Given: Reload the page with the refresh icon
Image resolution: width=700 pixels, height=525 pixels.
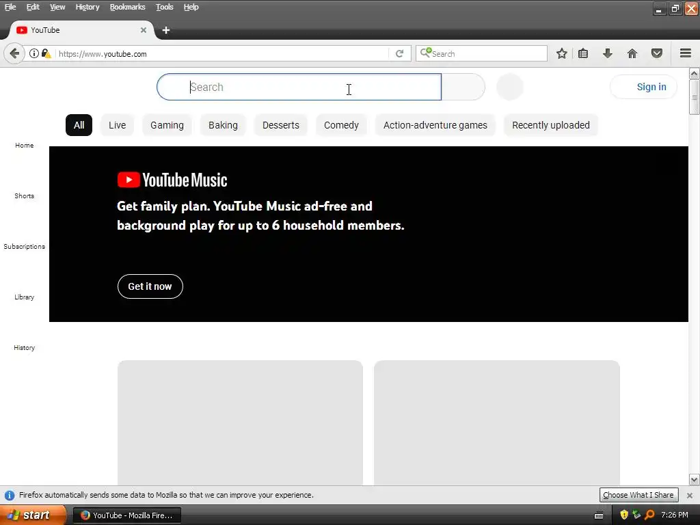Looking at the screenshot, I should (399, 53).
